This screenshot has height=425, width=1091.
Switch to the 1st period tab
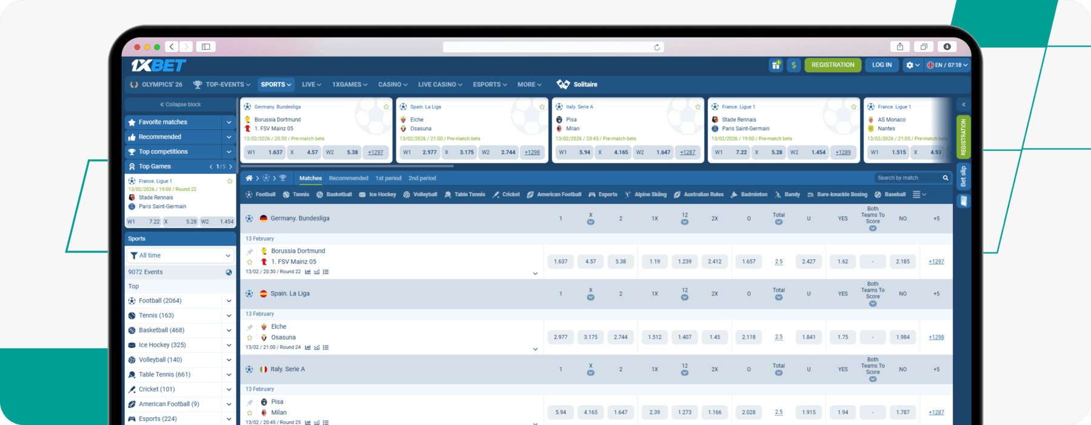click(x=389, y=178)
